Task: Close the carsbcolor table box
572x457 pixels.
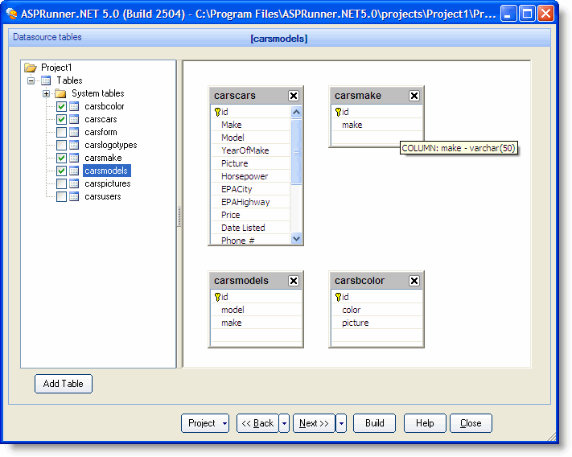Action: (x=414, y=281)
